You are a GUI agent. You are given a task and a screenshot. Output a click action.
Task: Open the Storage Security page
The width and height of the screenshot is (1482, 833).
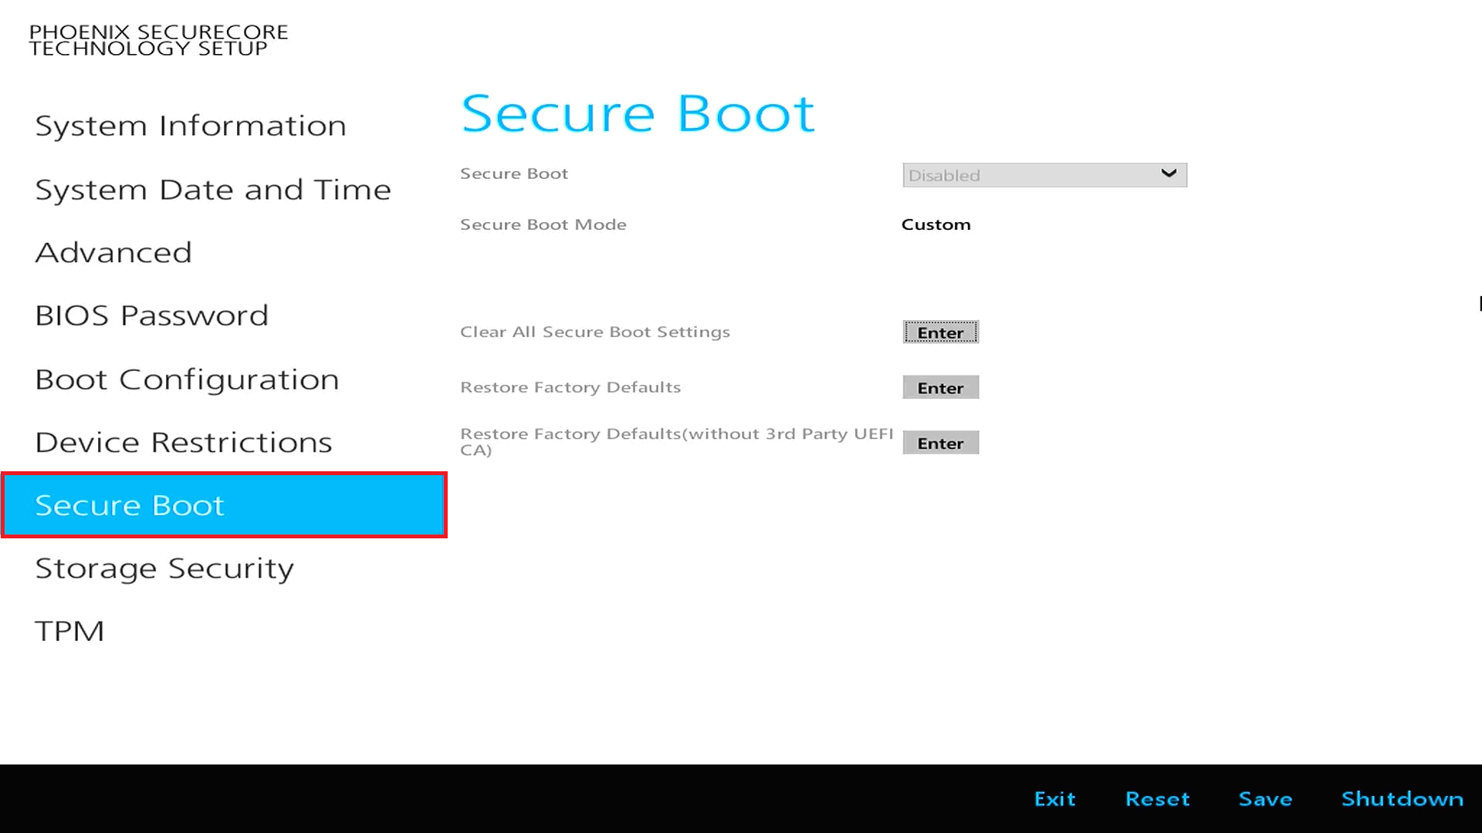(x=164, y=568)
